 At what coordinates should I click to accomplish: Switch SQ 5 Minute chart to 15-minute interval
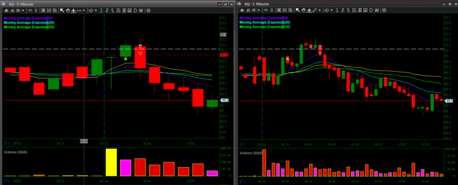(118, 11)
